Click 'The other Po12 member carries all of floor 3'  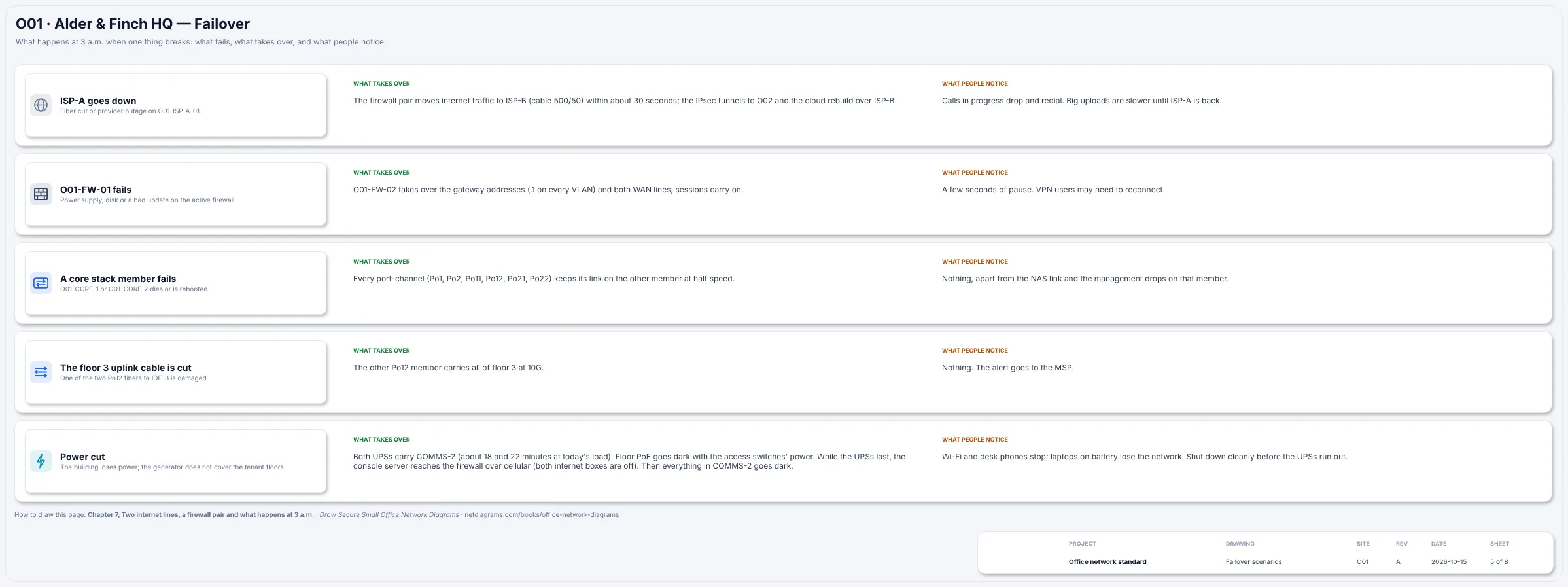(x=448, y=368)
